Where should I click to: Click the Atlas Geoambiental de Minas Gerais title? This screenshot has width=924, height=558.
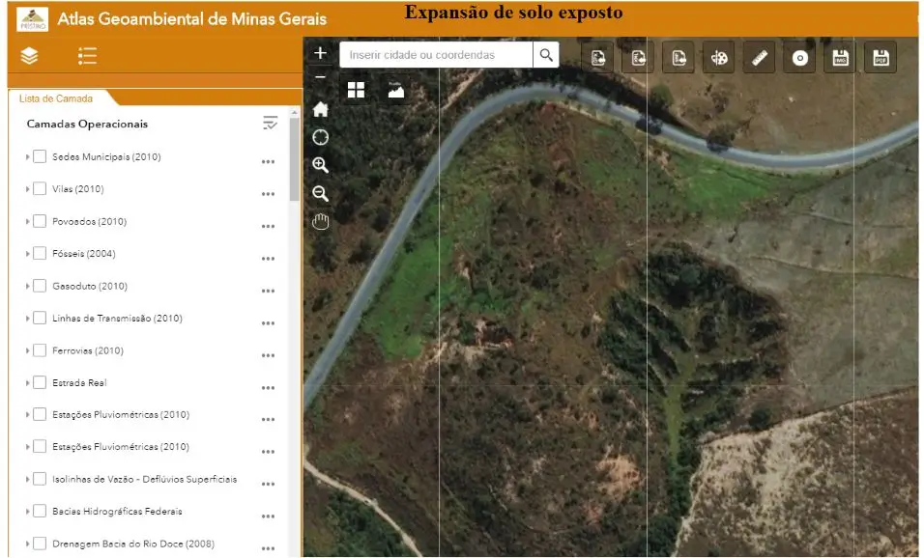(x=192, y=18)
